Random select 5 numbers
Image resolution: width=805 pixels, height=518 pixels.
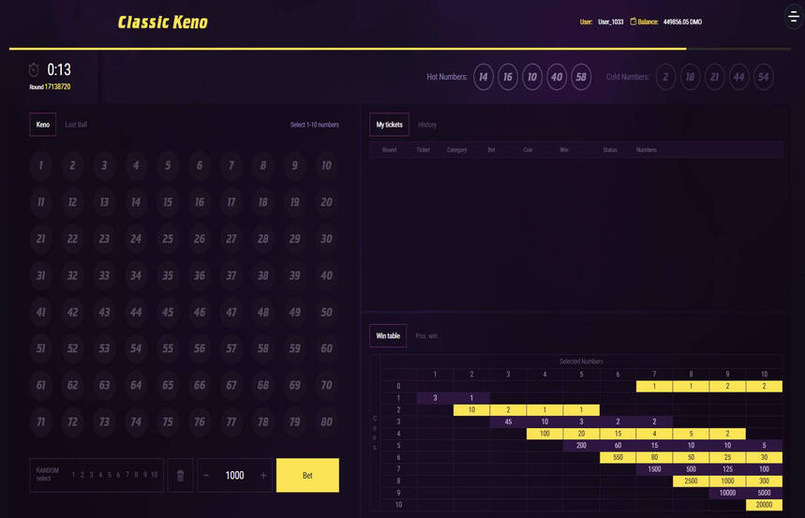click(x=110, y=475)
